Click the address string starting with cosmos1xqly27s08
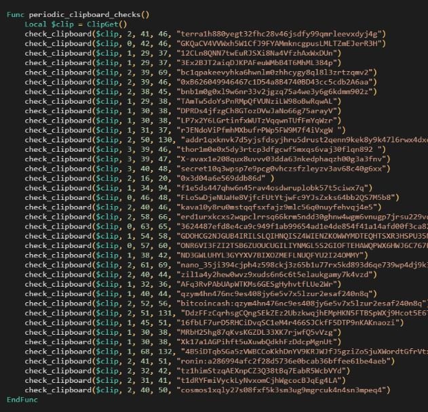 pos(281,390)
